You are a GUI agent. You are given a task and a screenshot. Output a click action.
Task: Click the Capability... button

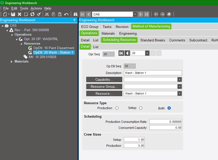[104, 79]
